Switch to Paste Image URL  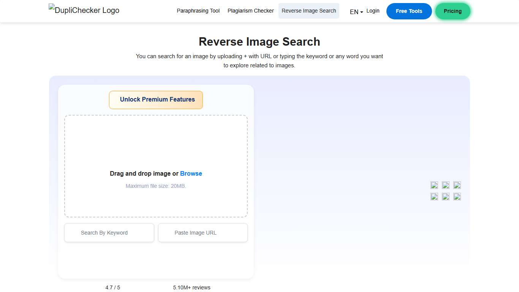point(203,232)
